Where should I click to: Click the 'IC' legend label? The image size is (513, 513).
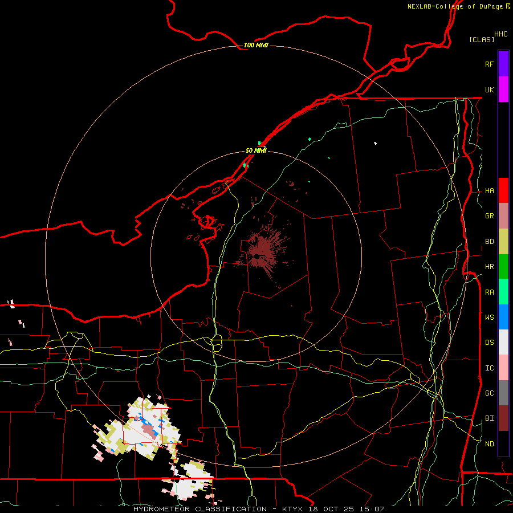click(489, 368)
